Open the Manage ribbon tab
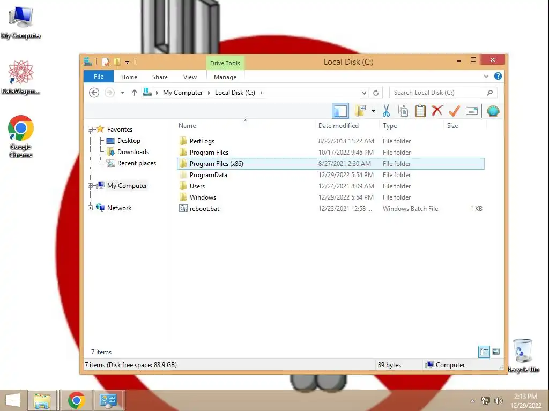Image resolution: width=549 pixels, height=411 pixels. tap(225, 77)
